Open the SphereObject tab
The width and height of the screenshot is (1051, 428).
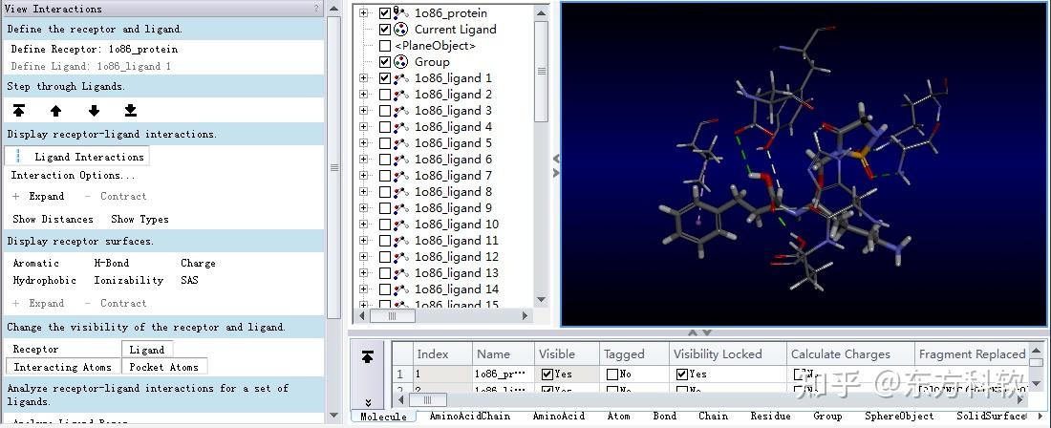(899, 417)
